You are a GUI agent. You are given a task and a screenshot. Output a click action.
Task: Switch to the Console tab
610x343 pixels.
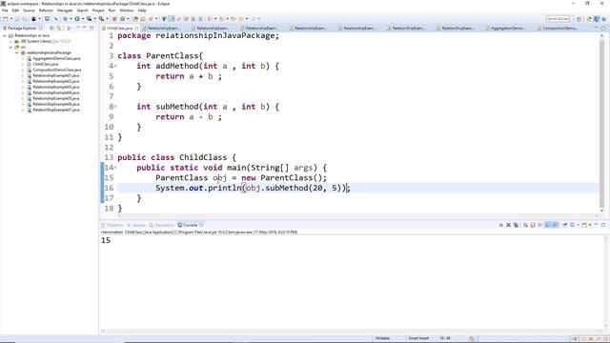[x=190, y=225]
